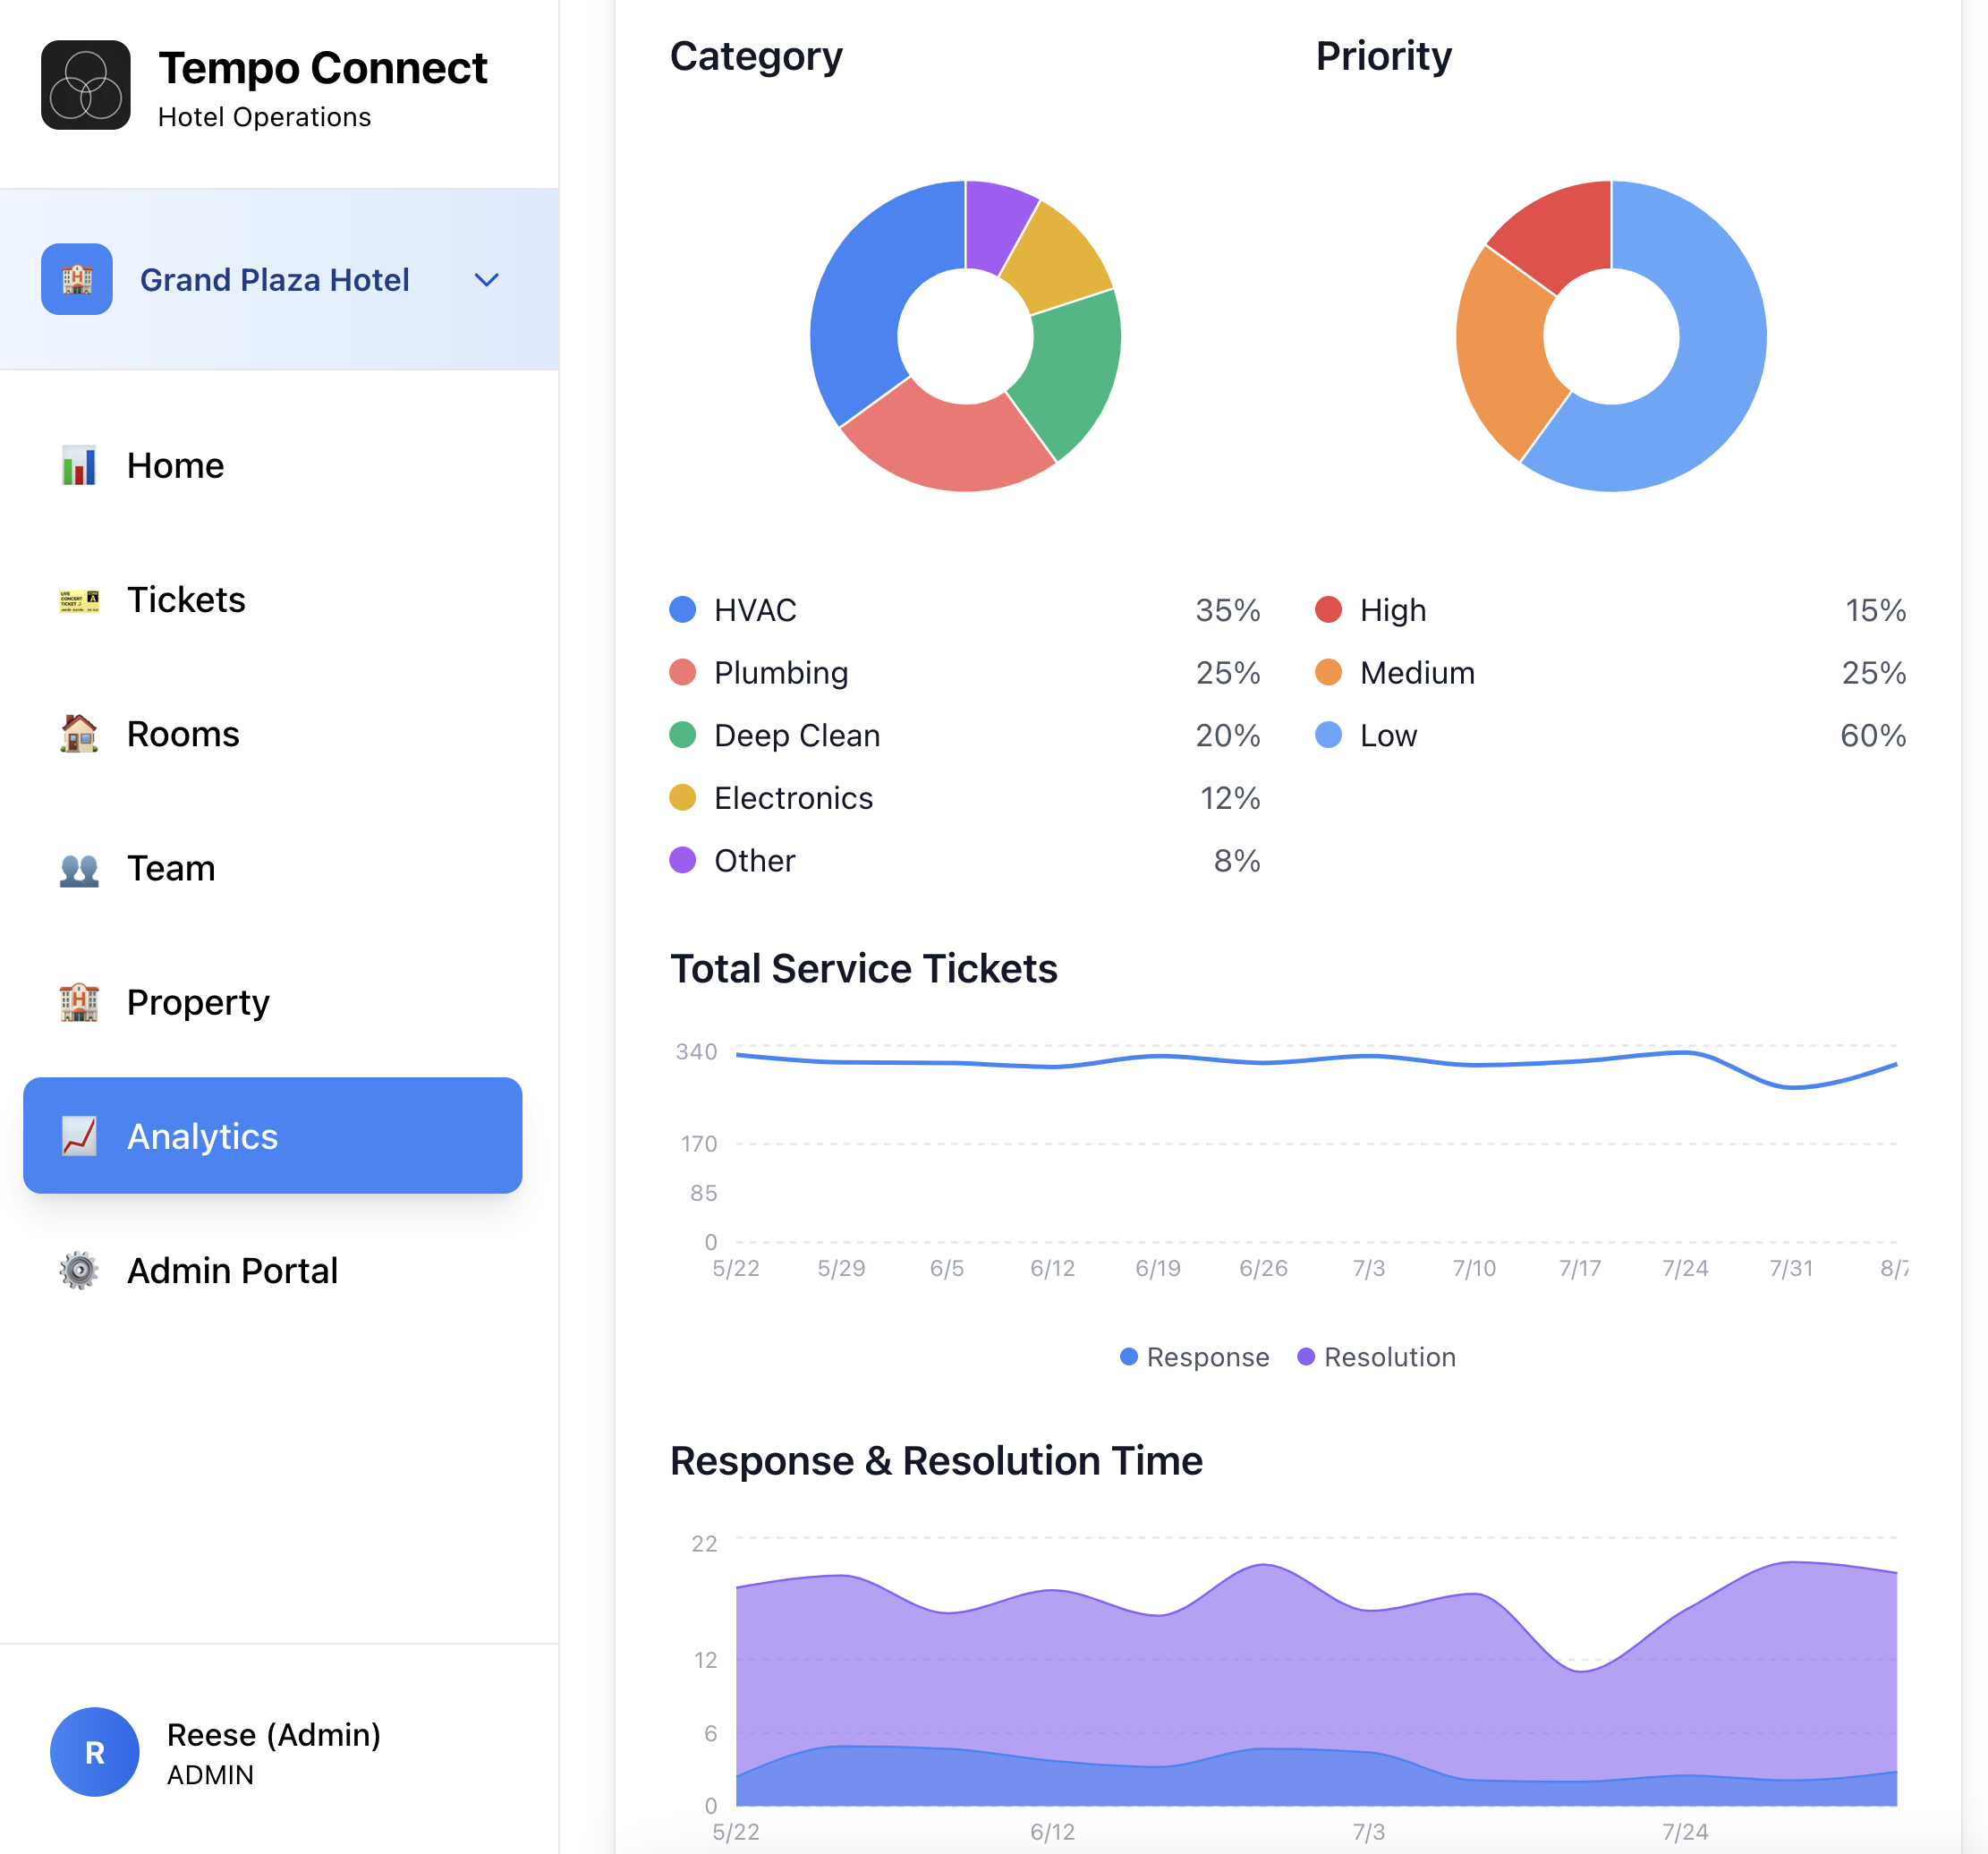Open the Tickets menu item
The height and width of the screenshot is (1854, 1988).
[186, 600]
